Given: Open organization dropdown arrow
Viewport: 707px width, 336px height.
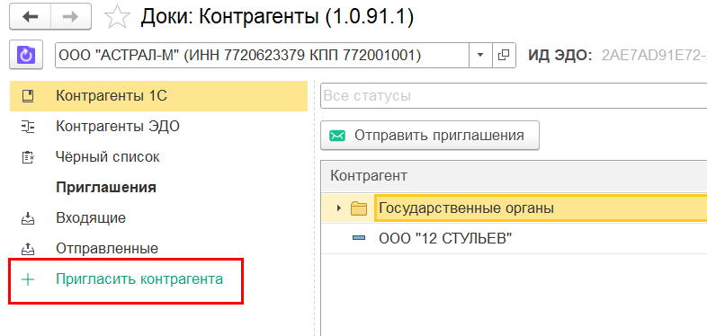Looking at the screenshot, I should tap(480, 56).
